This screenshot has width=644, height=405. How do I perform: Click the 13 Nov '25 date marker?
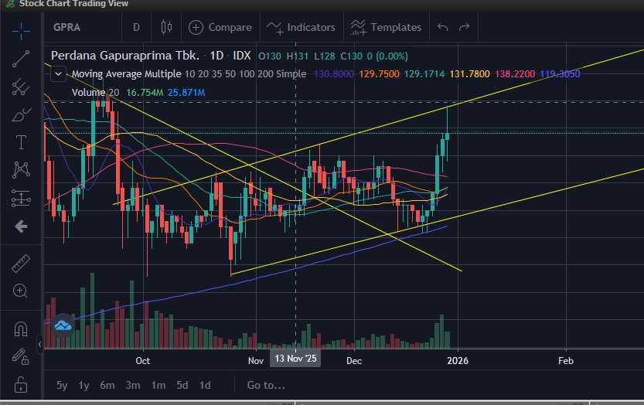pyautogui.click(x=295, y=359)
